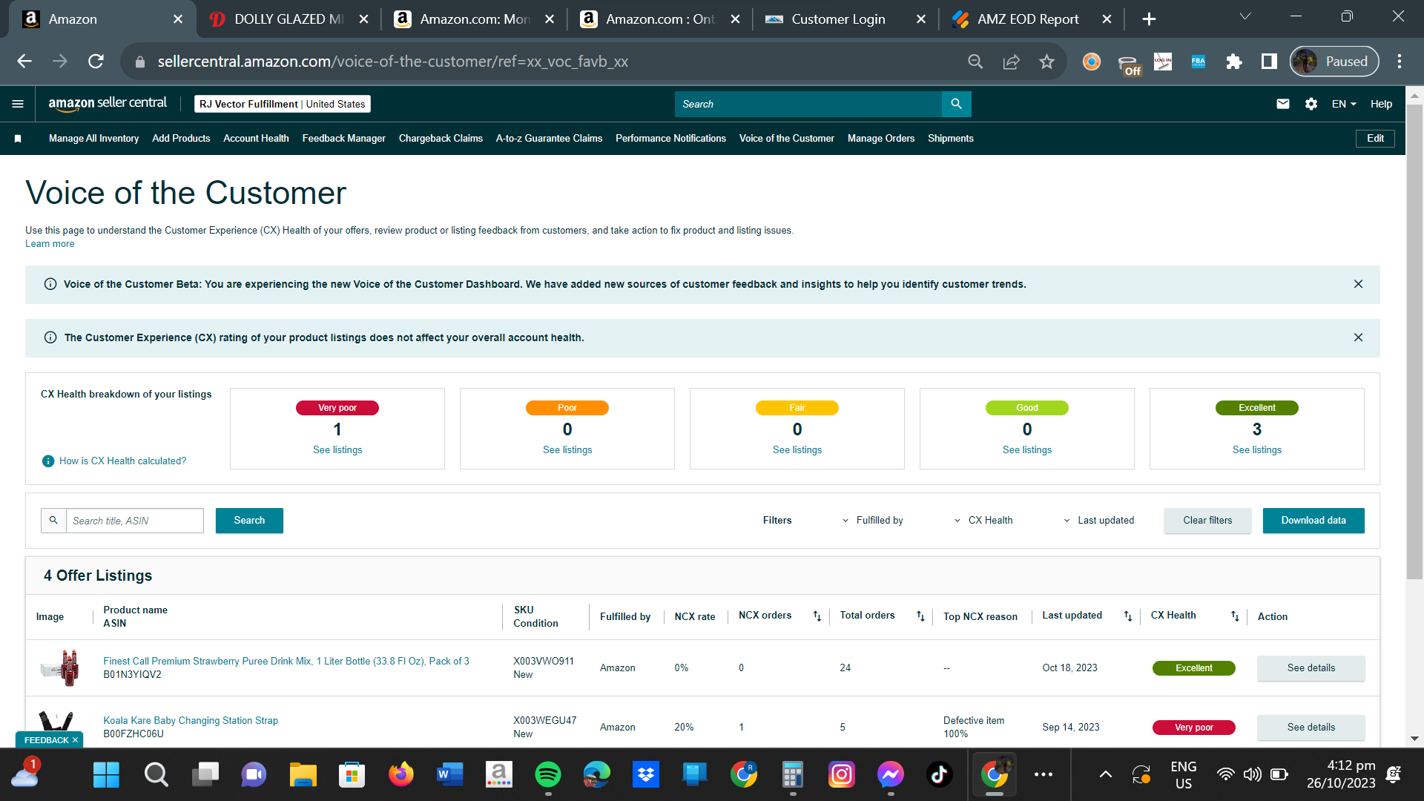Viewport: 1424px width, 801px height.
Task: Click the search magnifier button in header
Action: (x=956, y=104)
